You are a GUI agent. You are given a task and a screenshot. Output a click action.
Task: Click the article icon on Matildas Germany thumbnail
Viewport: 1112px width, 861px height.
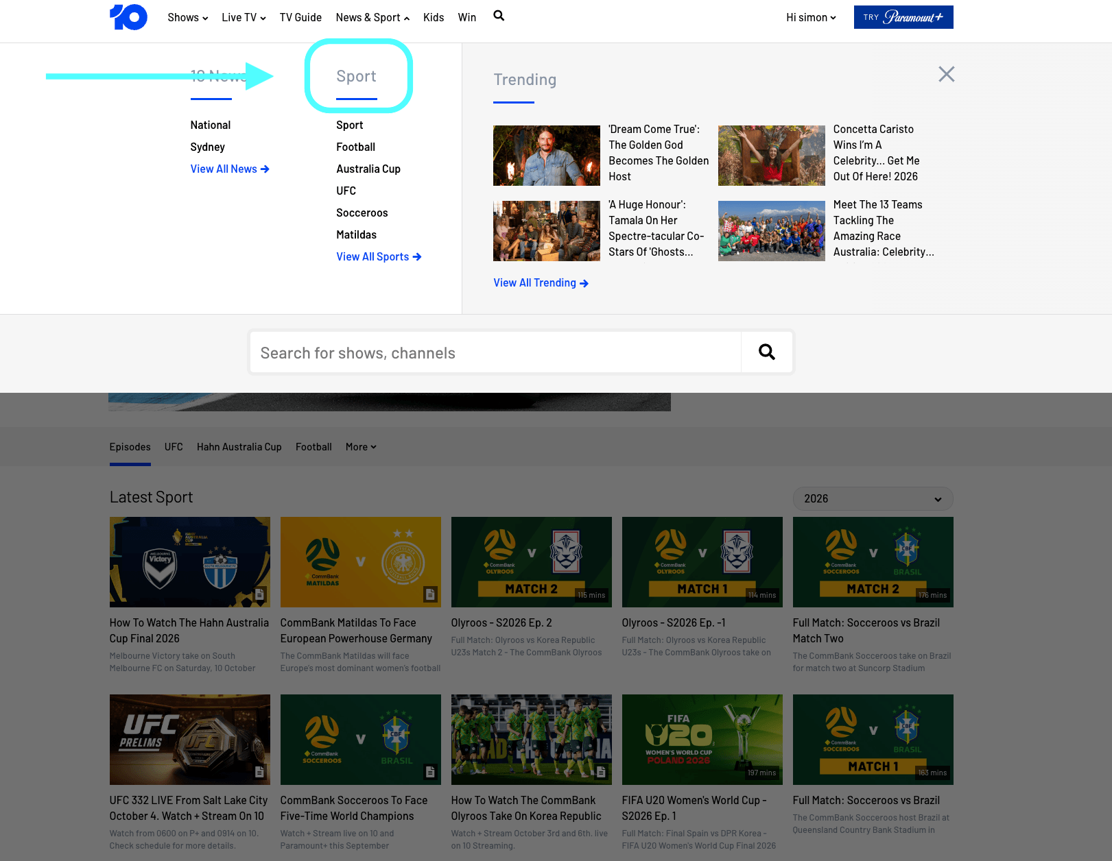pos(430,594)
